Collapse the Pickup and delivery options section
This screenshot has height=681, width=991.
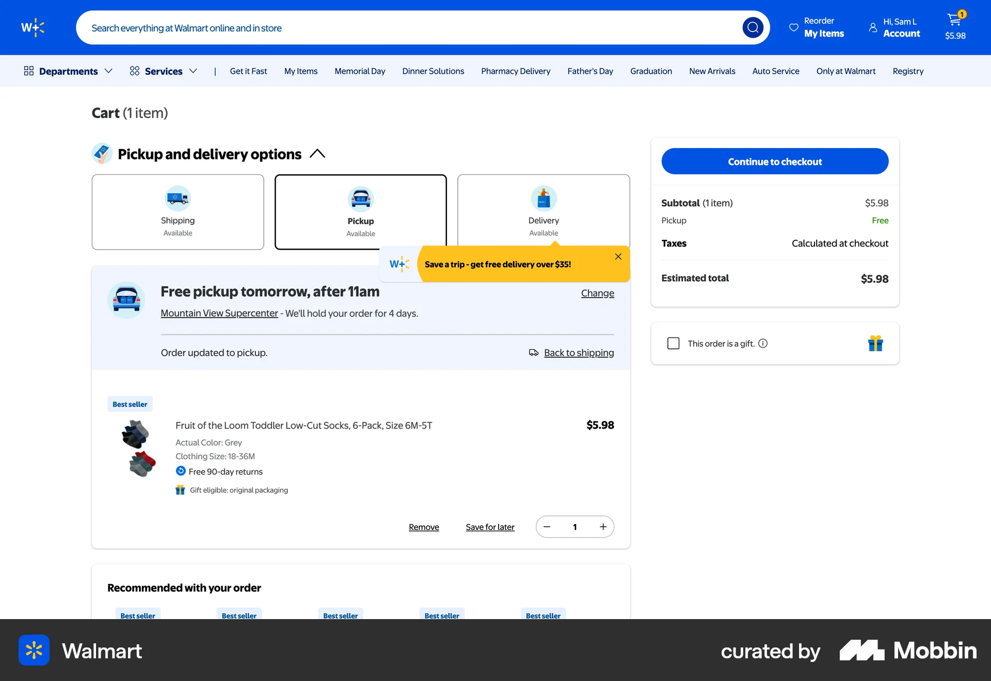pos(317,153)
